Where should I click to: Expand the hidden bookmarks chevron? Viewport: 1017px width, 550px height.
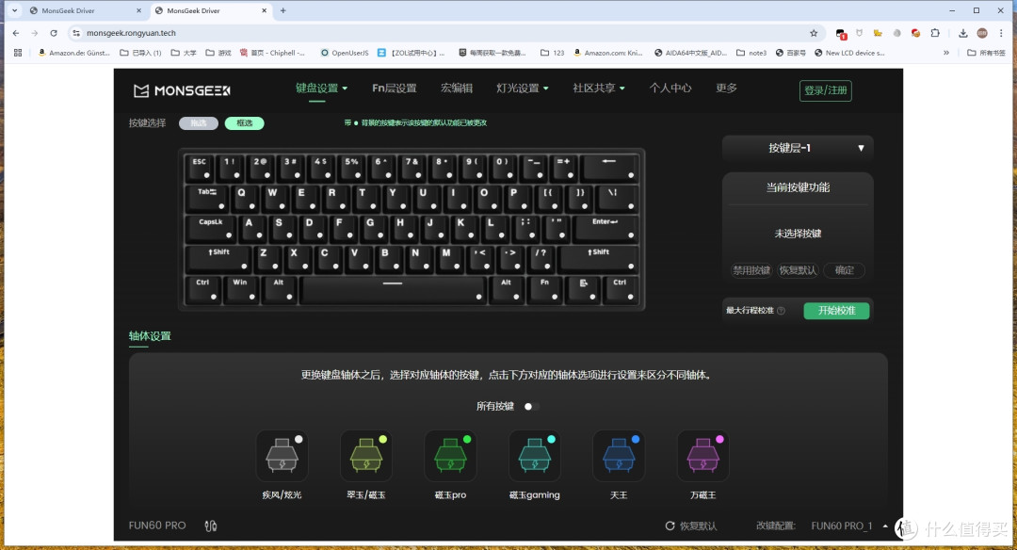(x=946, y=53)
